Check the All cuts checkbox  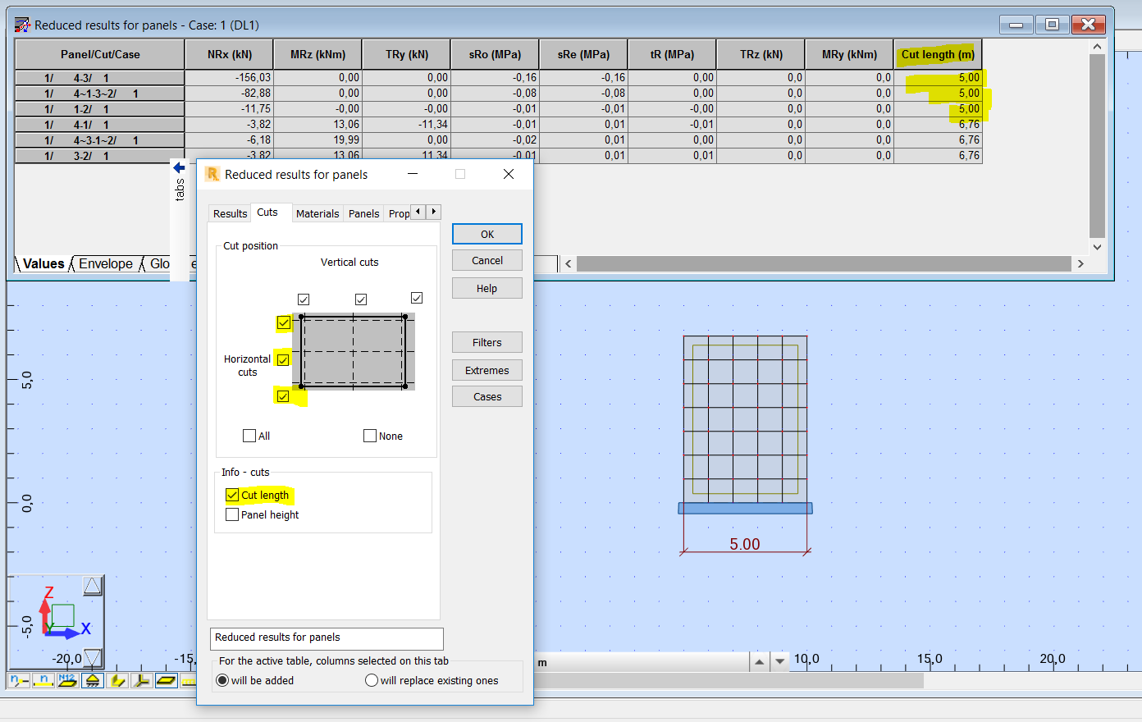[x=249, y=436]
